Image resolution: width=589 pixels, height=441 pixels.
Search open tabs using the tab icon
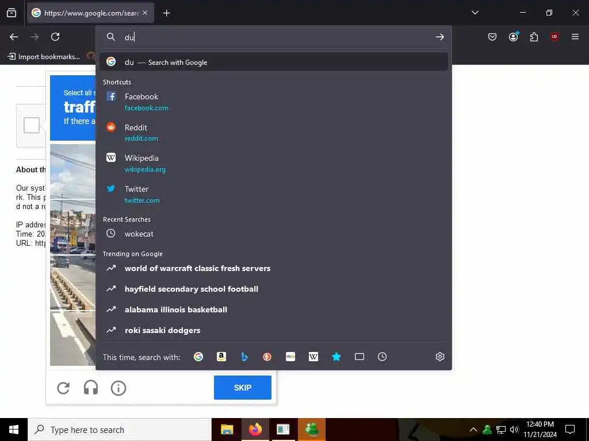coord(359,357)
